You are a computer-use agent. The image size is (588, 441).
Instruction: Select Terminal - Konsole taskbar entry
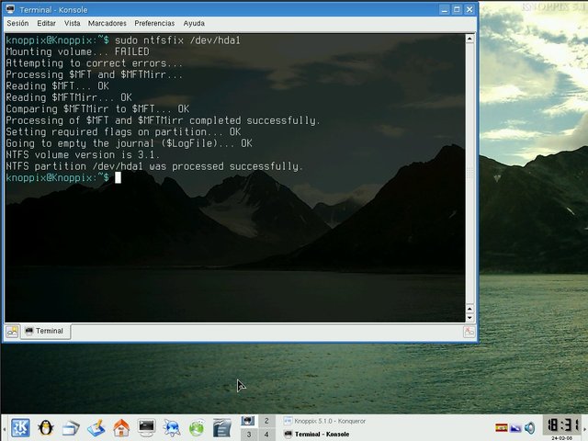point(317,435)
